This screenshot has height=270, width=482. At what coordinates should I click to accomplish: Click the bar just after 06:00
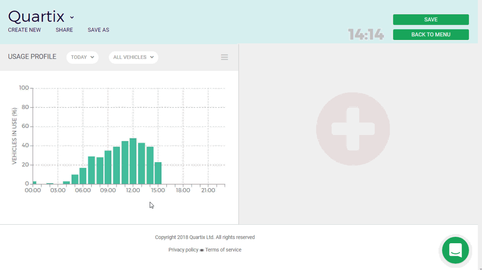click(x=91, y=170)
